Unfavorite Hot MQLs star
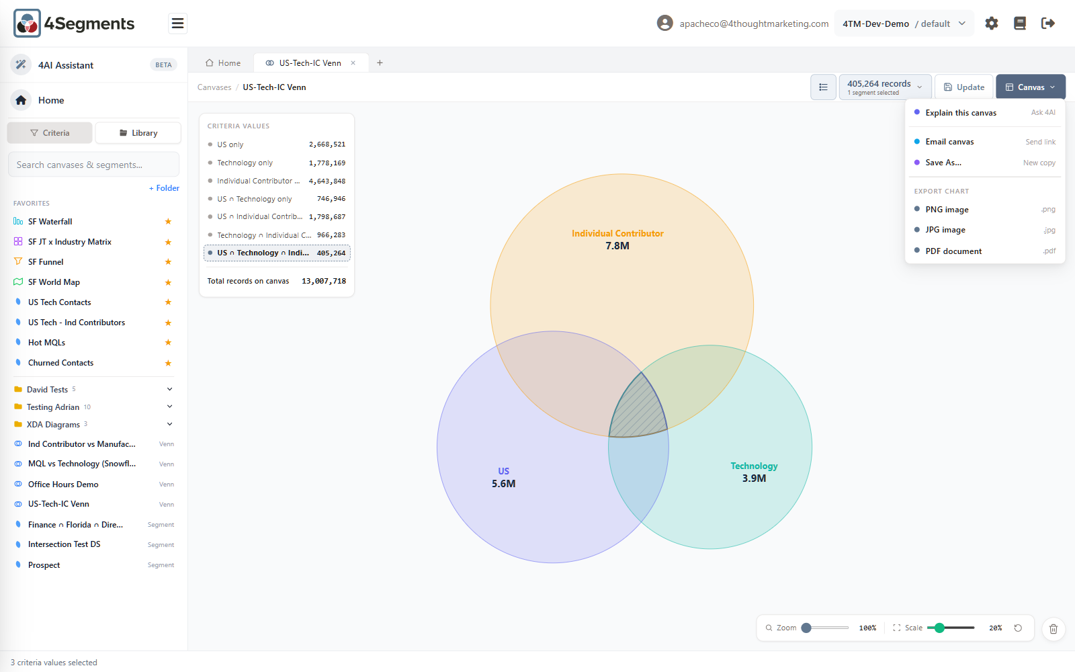This screenshot has width=1075, height=672. (x=168, y=343)
